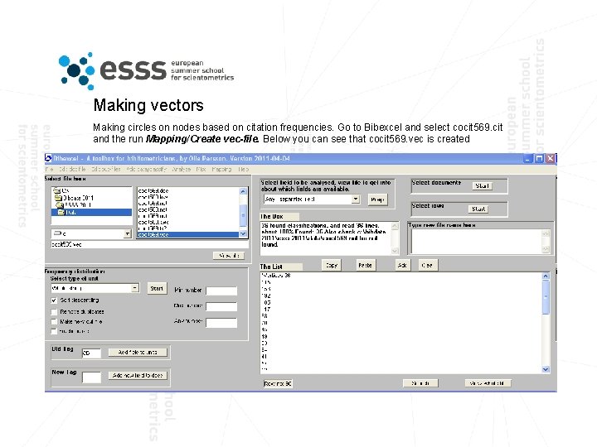Click the Old tag input field

tap(91, 353)
